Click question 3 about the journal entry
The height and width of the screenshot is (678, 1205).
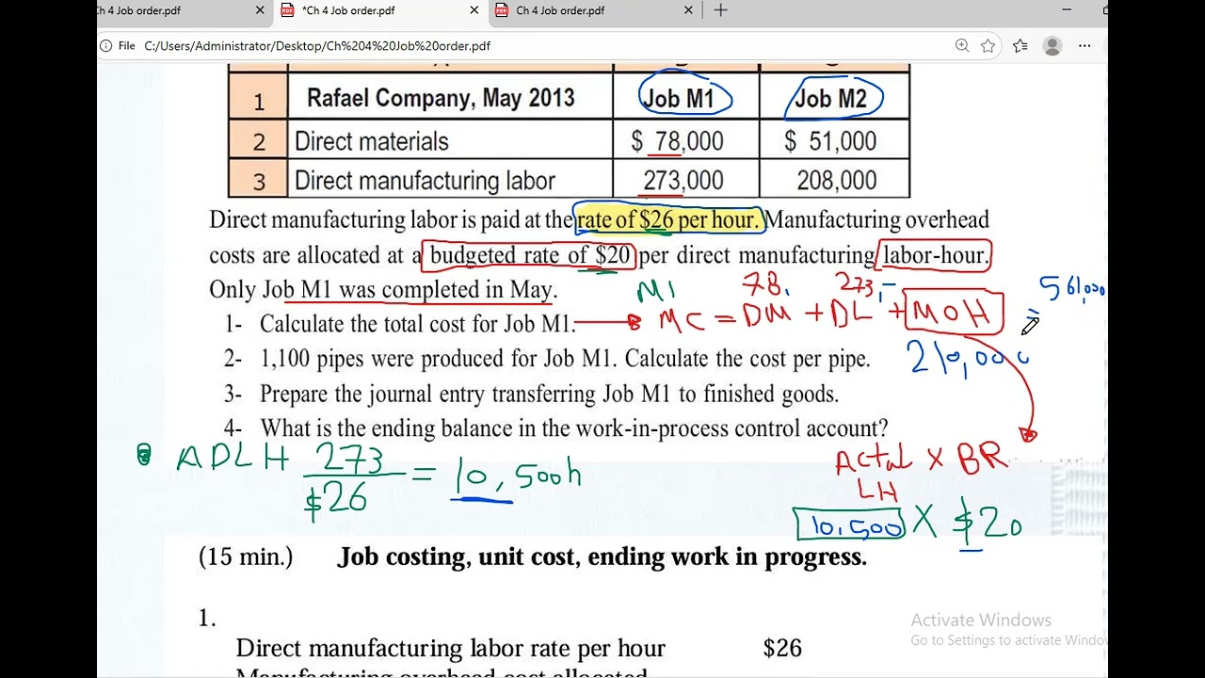click(531, 394)
